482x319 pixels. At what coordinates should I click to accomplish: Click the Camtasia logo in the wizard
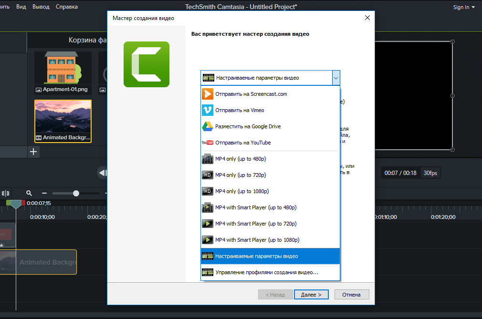click(x=147, y=64)
